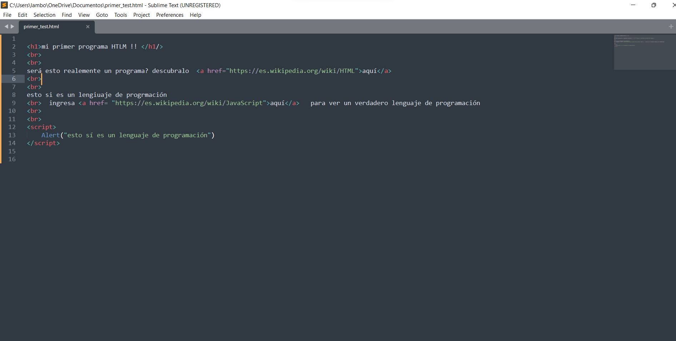The width and height of the screenshot is (676, 341).
Task: Click the br tag on line 7
Action: point(34,87)
